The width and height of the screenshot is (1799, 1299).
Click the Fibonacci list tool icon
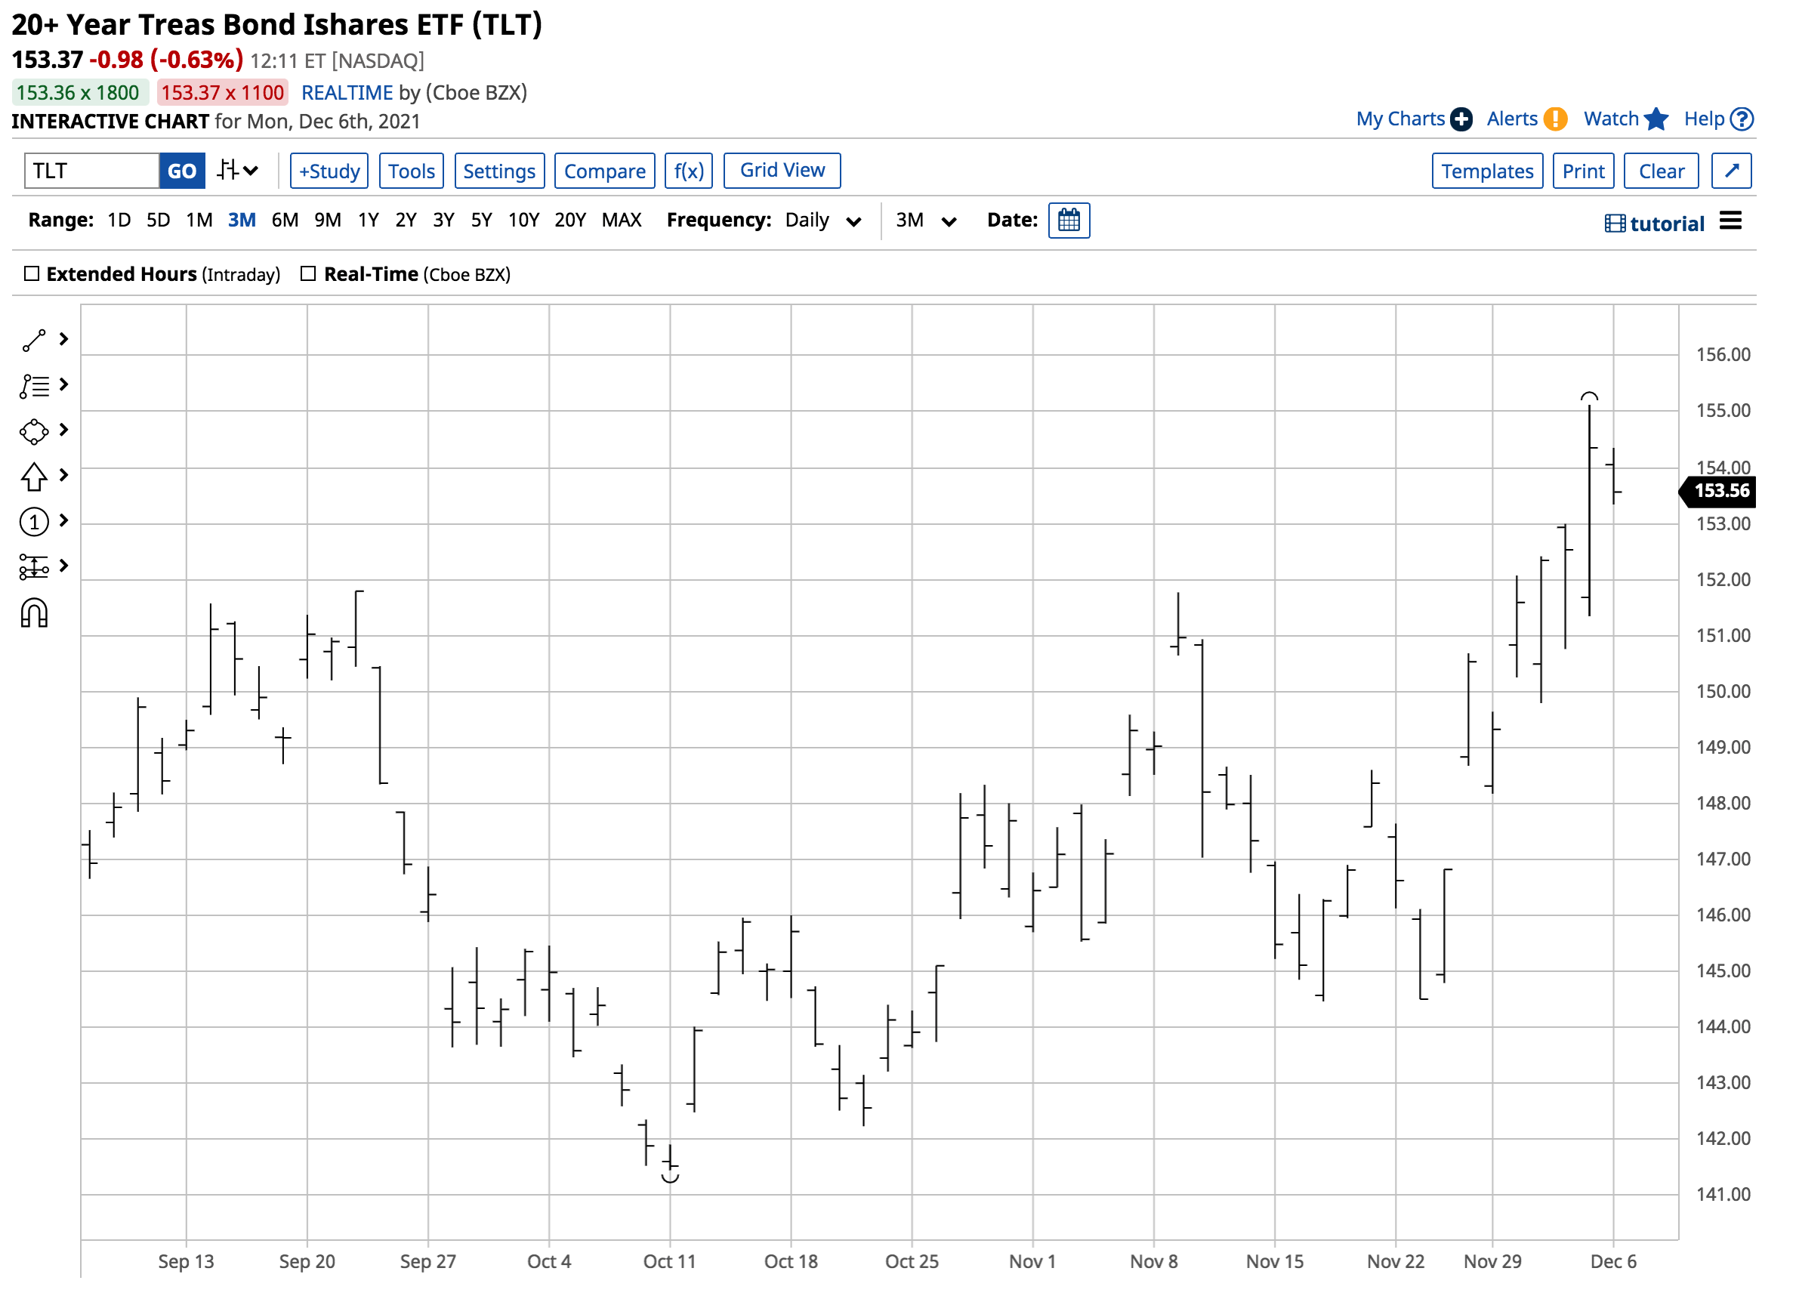(34, 387)
